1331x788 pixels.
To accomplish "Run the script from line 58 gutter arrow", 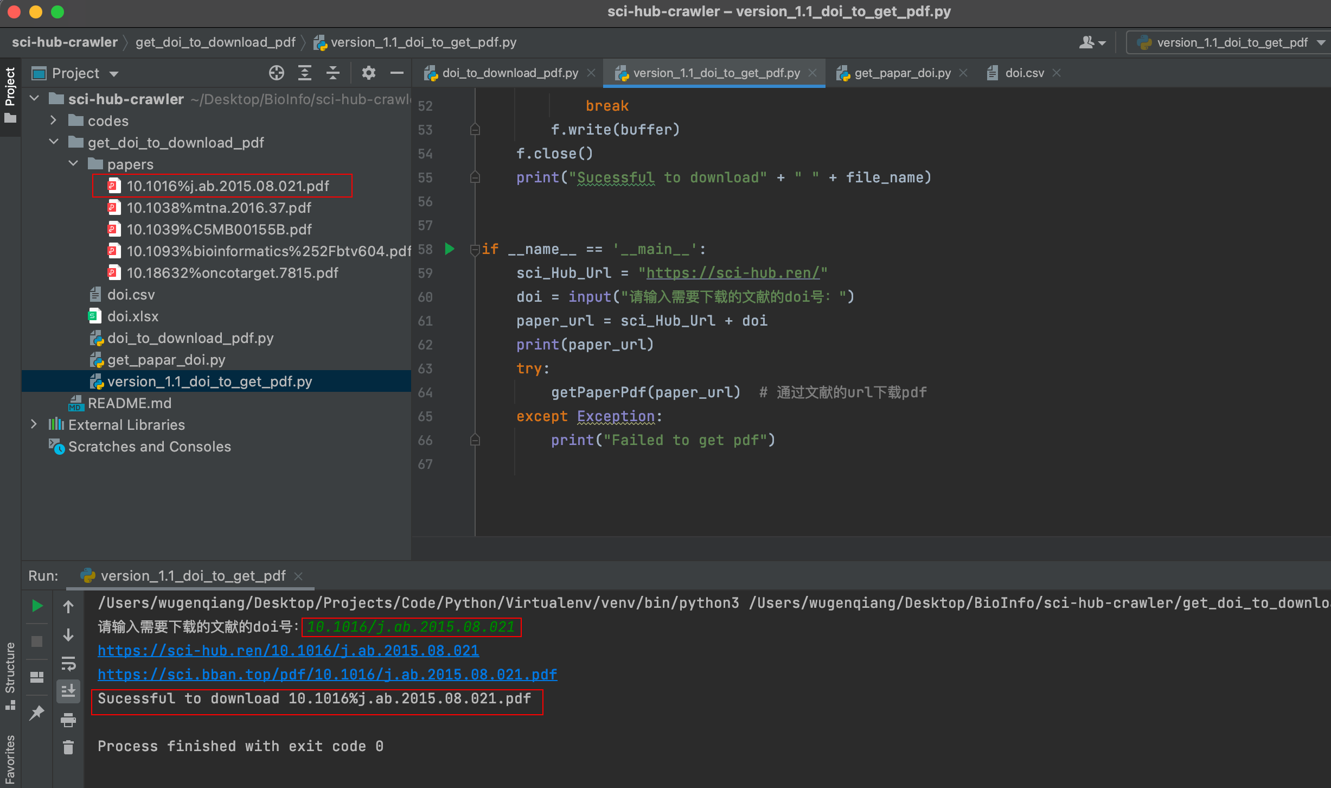I will point(449,249).
